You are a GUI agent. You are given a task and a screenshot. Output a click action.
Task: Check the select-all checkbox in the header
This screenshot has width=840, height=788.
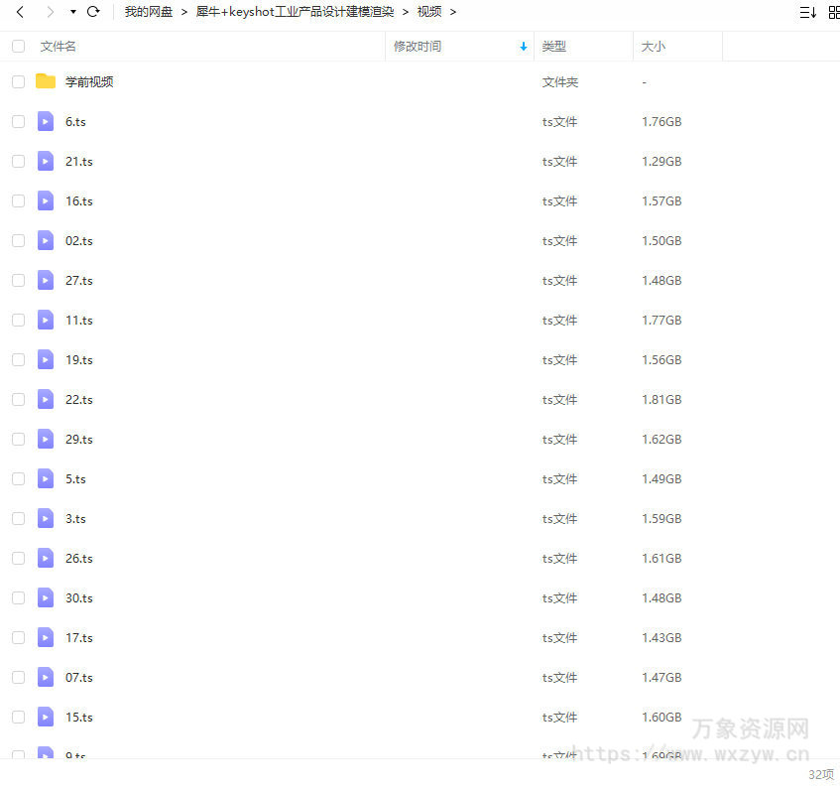[17, 46]
